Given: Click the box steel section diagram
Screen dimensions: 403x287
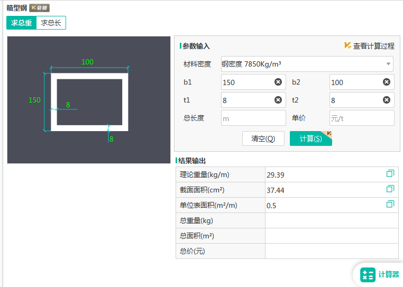Looking at the screenshot, I should tap(89, 100).
